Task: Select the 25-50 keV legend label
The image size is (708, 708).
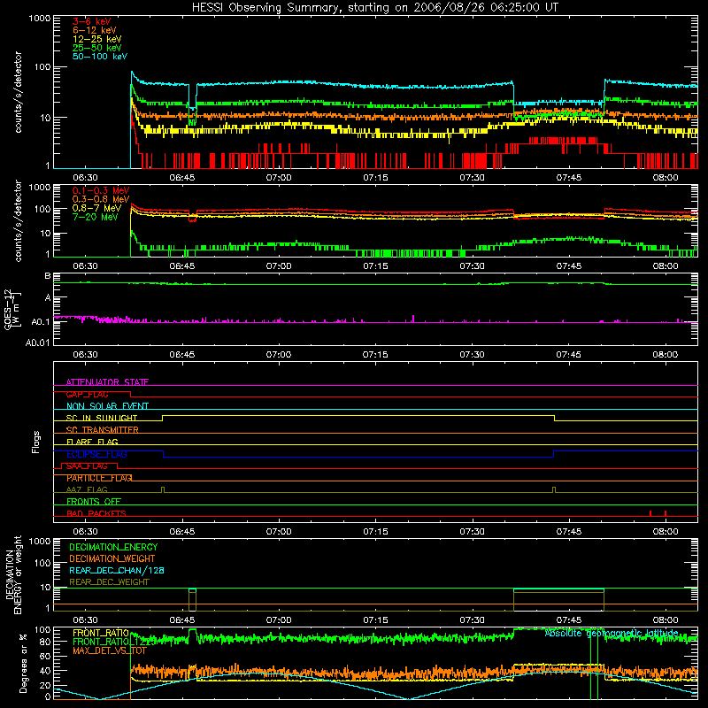Action: (x=96, y=48)
